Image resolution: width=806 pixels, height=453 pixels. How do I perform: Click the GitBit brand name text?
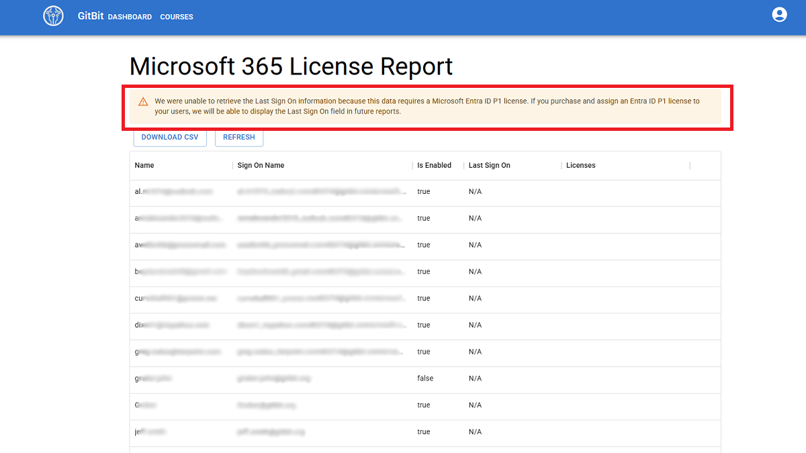click(x=91, y=16)
